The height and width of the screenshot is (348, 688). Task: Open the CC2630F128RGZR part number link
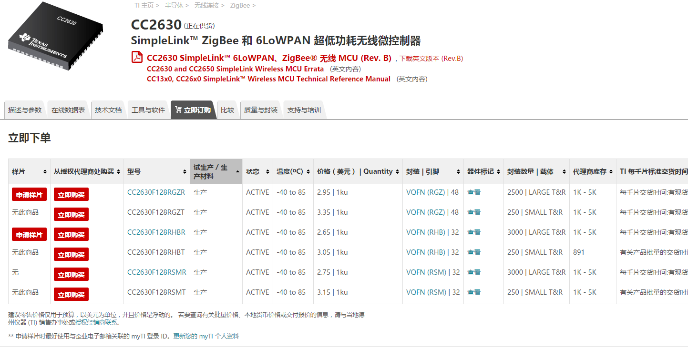pos(156,192)
